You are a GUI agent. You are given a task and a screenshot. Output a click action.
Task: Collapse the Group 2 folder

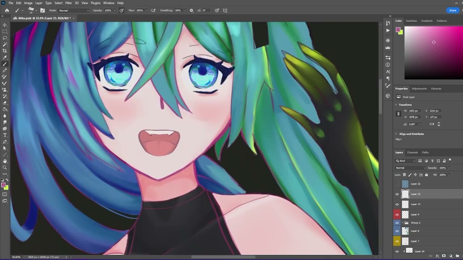[403, 223]
